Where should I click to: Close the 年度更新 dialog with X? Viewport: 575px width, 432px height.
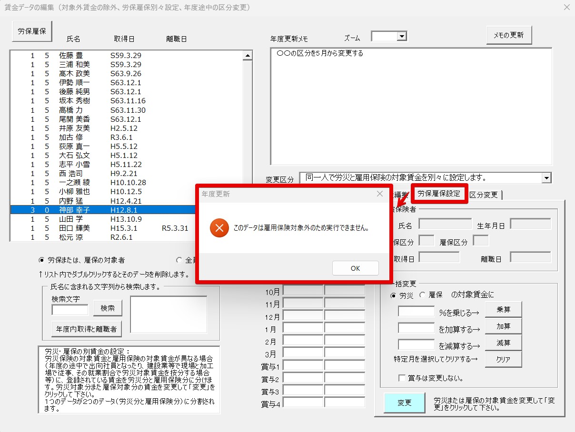click(x=380, y=194)
